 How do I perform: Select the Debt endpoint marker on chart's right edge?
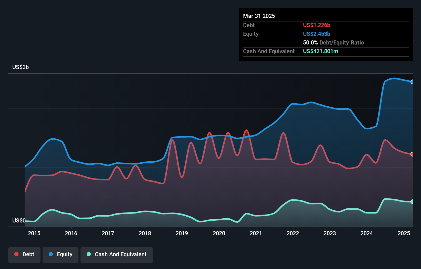coord(412,154)
